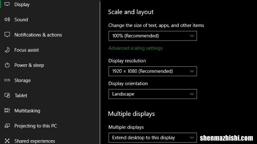The height and width of the screenshot is (144, 257).
Task: Click the Tablet icon in sidebar
Action: click(x=7, y=95)
